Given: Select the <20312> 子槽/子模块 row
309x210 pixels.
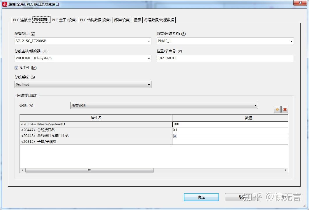Looking at the screenshot, I should click(96, 142).
